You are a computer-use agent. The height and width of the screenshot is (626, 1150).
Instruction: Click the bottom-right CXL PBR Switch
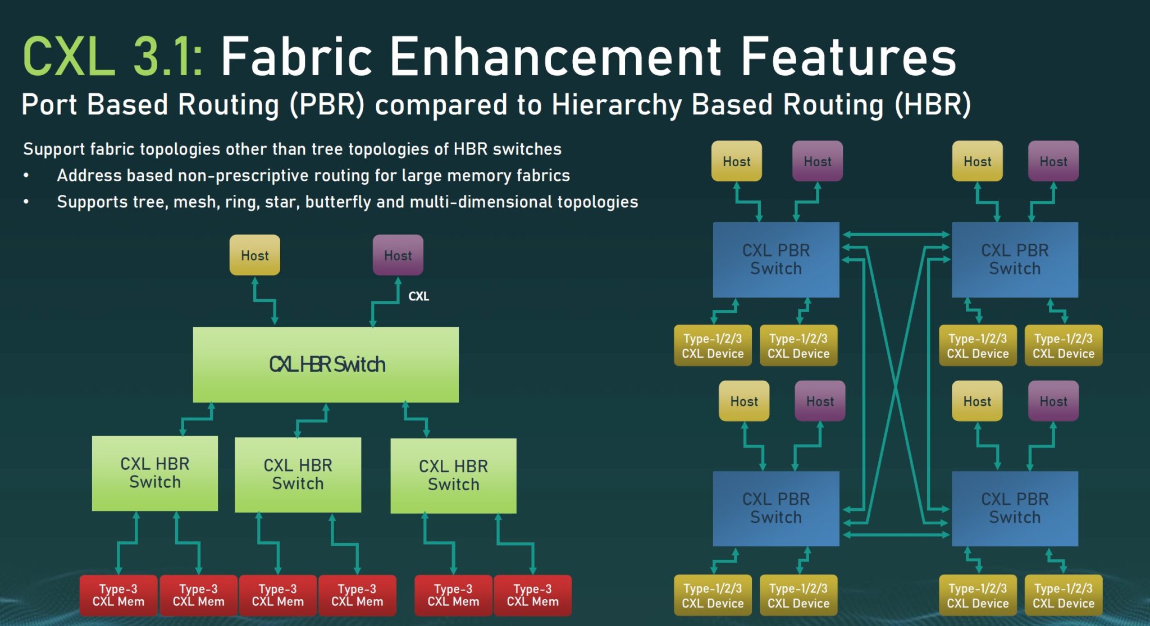pyautogui.click(x=1015, y=509)
